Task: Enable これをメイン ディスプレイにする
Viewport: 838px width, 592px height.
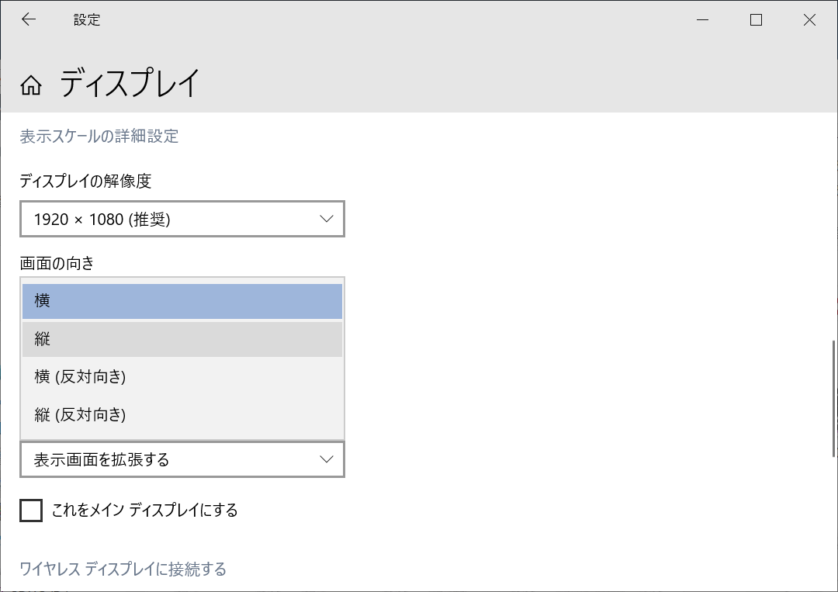Action: click(31, 511)
